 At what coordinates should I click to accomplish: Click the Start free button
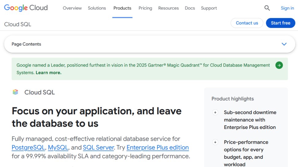[280, 23]
